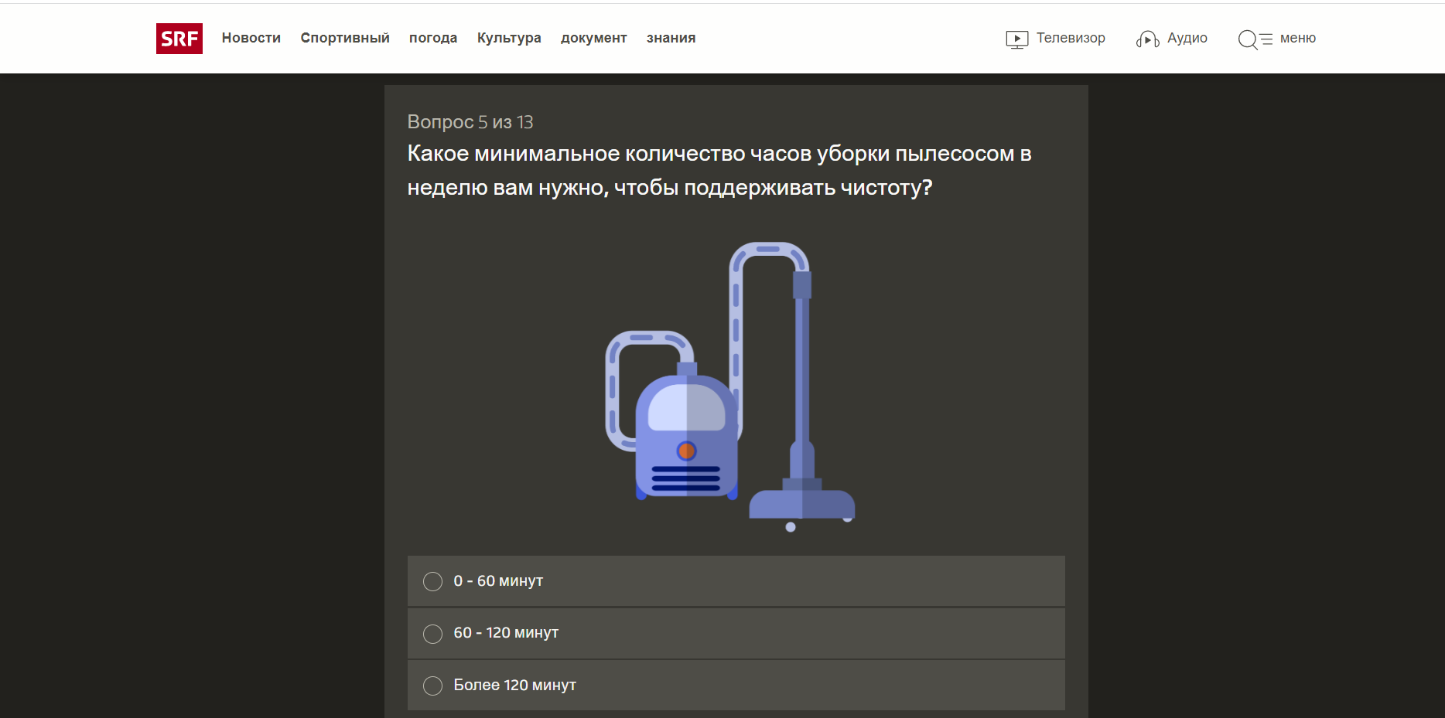Image resolution: width=1445 pixels, height=718 pixels.
Task: Click the "Вопрос 5 из 13" counter
Action: (x=470, y=122)
